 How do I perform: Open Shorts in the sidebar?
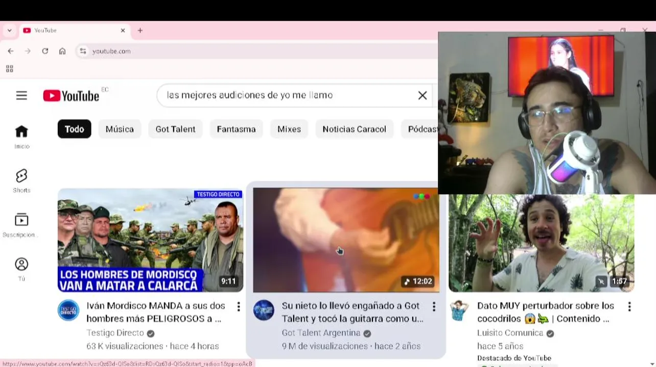click(x=21, y=181)
